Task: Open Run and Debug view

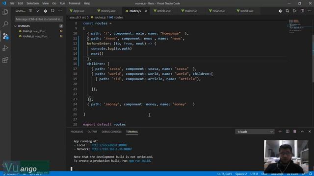Action: point(5,48)
